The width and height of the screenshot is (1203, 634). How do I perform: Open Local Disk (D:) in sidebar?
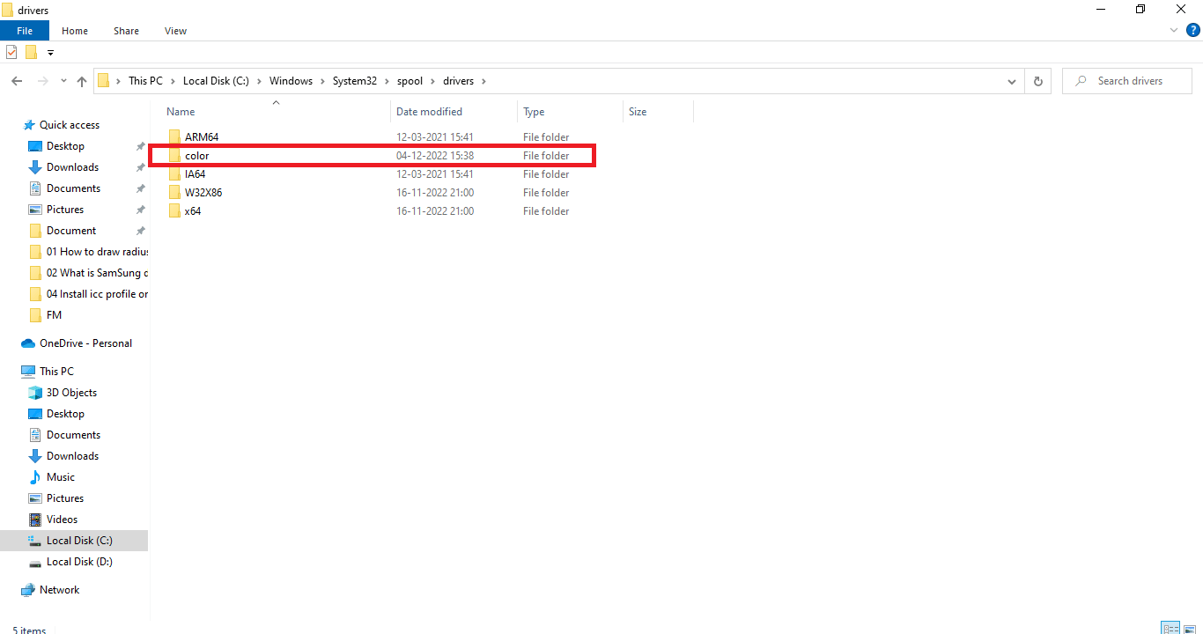79,562
